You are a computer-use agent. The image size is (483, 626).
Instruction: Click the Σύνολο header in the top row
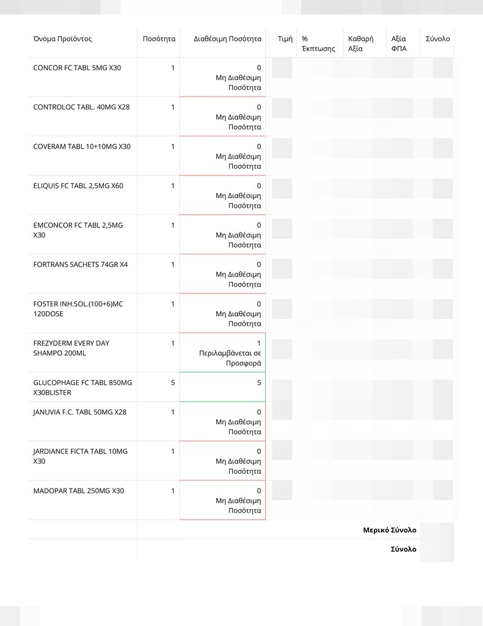coord(438,39)
